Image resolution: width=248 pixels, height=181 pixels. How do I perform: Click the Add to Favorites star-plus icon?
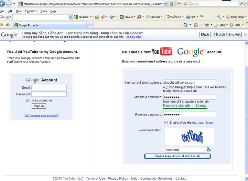click(8, 25)
